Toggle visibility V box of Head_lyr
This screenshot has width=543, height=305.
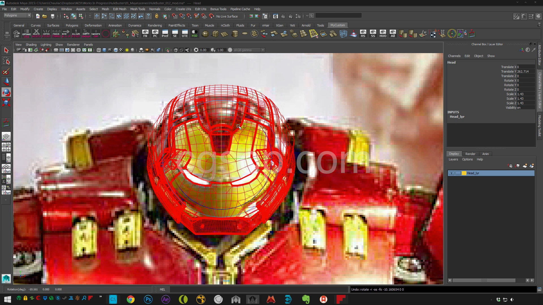click(x=452, y=173)
